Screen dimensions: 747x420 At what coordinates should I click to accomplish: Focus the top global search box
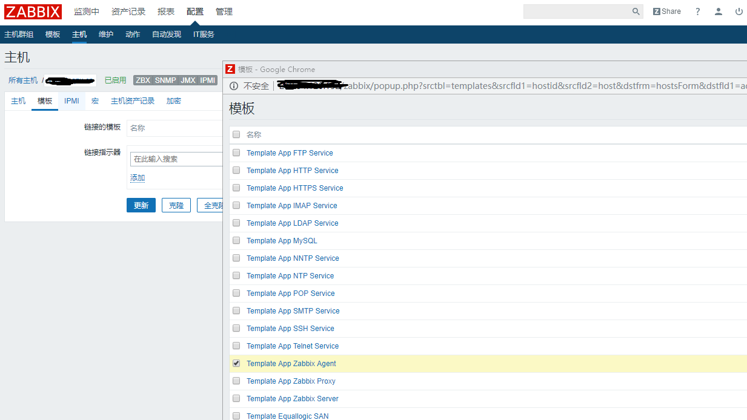[x=577, y=11]
